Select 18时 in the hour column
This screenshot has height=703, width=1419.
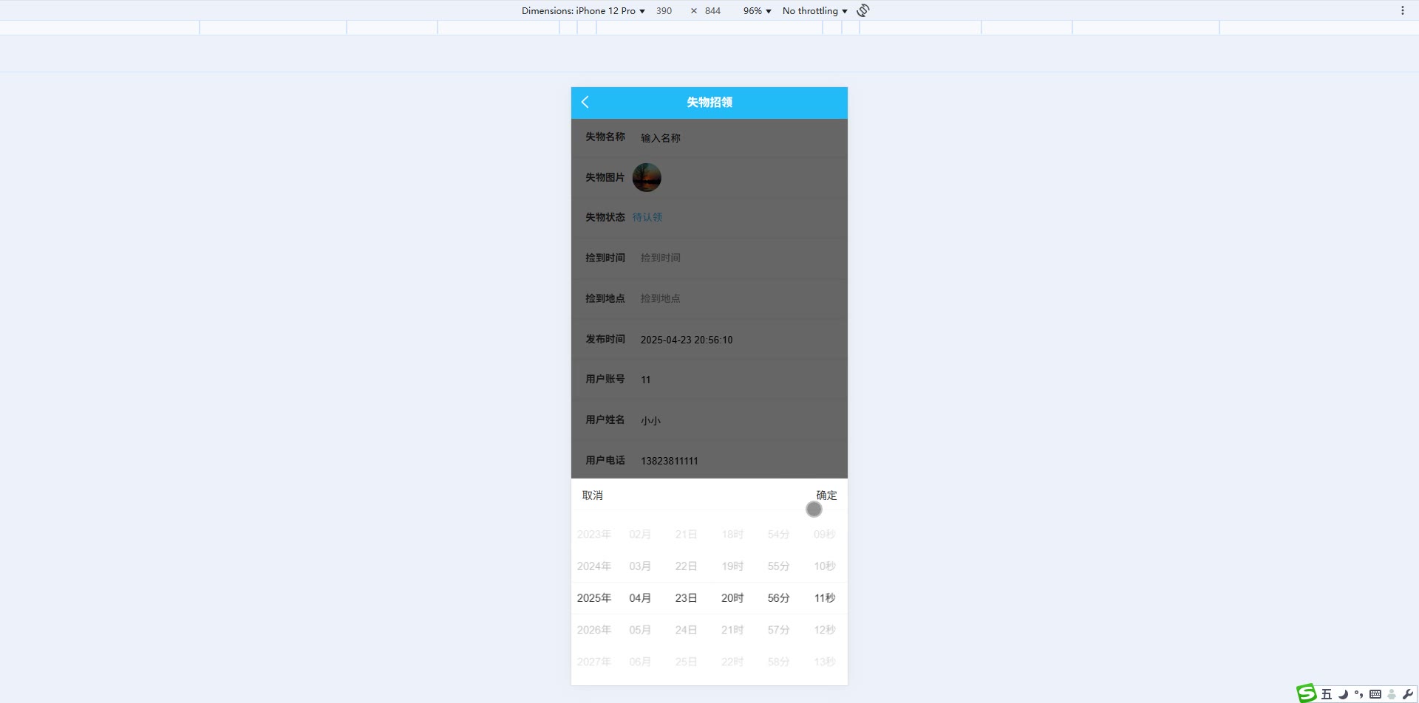732,535
